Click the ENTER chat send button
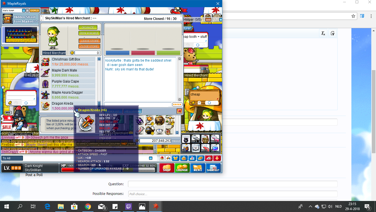 pos(177,104)
